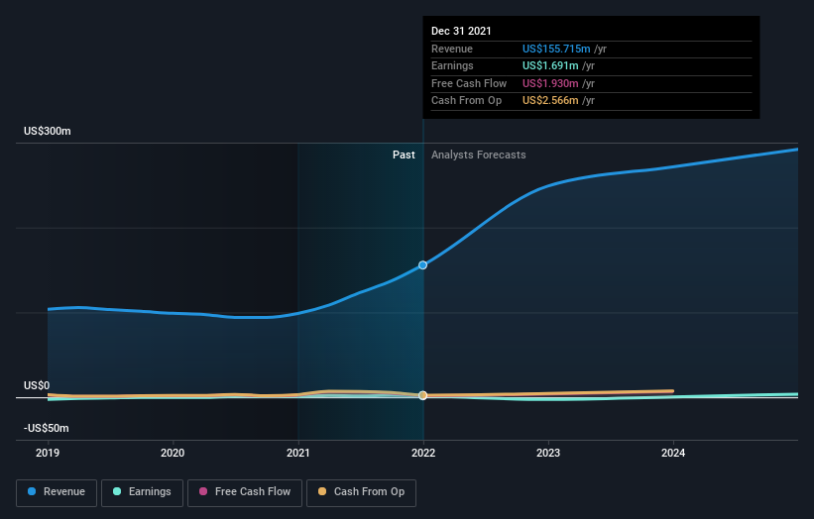Click the 'Revenue' row label in tooltip
This screenshot has width=814, height=519.
(452, 49)
